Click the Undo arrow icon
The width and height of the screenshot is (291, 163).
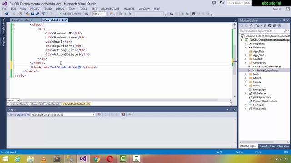pos(44,14)
